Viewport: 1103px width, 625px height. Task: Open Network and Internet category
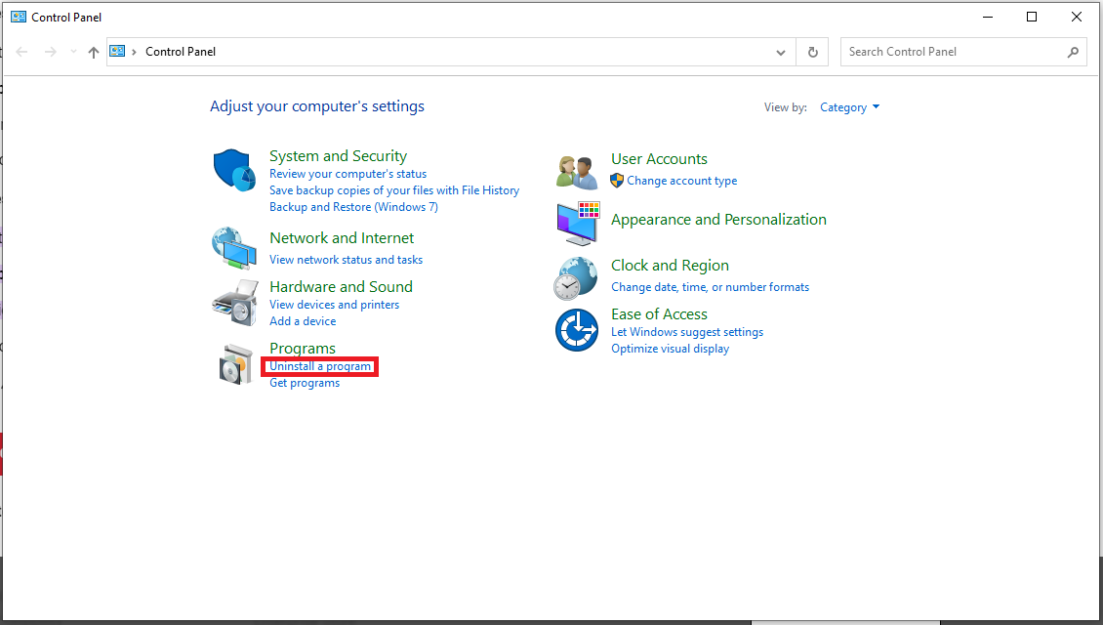(342, 238)
